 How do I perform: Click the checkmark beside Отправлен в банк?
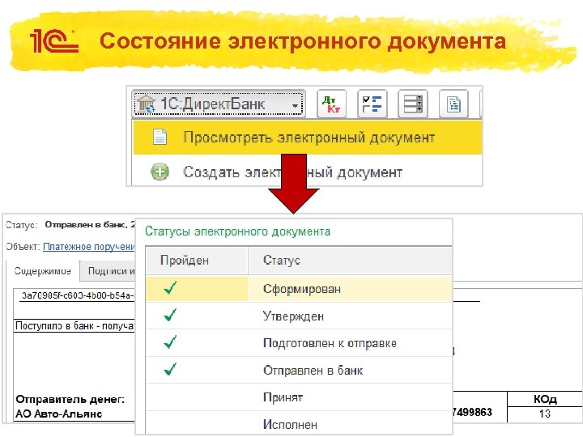tap(170, 369)
